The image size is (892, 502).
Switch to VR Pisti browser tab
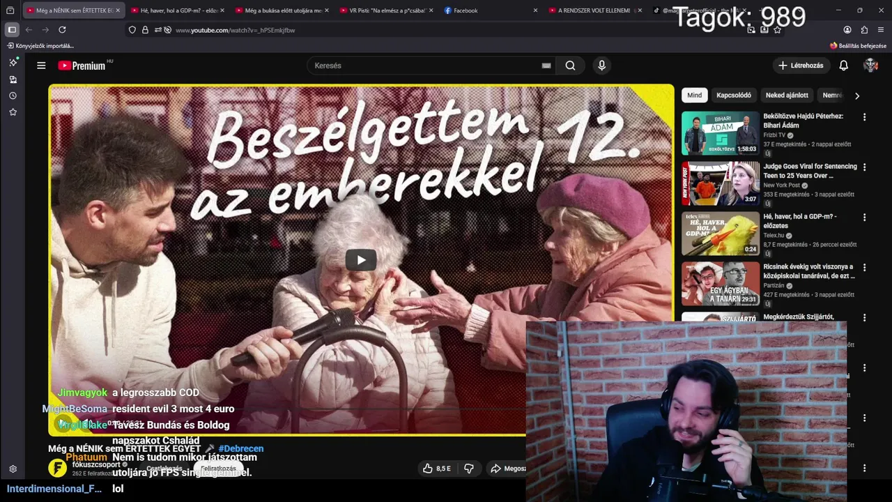pos(387,10)
